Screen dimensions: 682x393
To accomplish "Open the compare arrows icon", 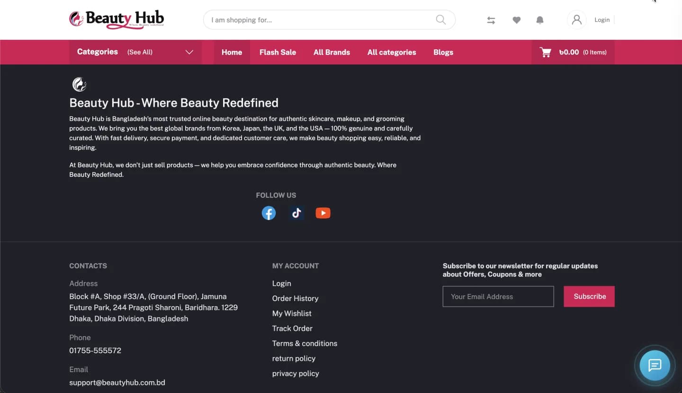I will [491, 20].
